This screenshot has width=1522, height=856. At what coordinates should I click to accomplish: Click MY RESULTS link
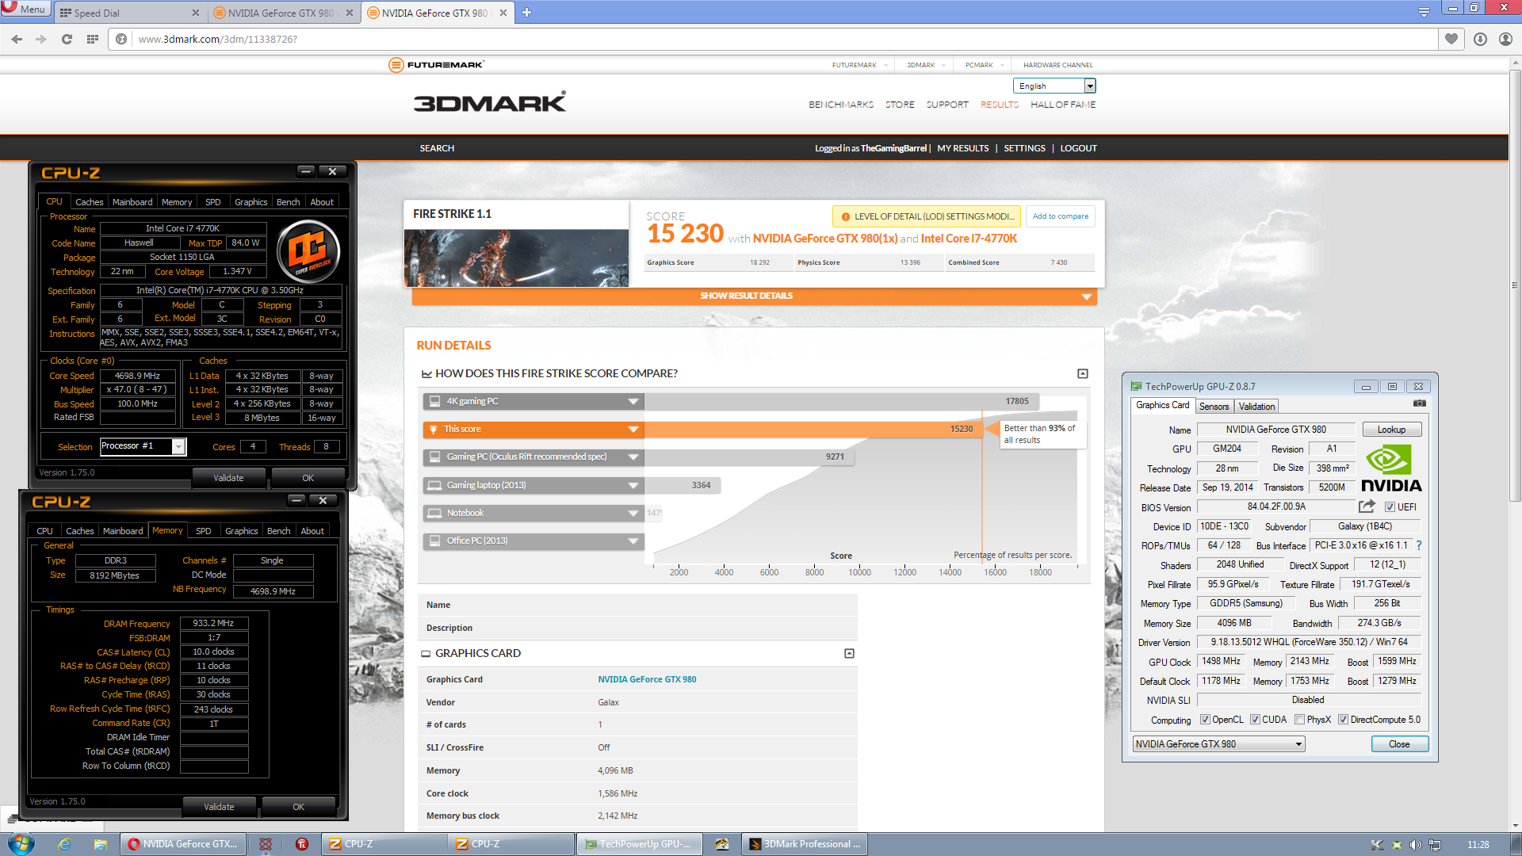pyautogui.click(x=962, y=148)
